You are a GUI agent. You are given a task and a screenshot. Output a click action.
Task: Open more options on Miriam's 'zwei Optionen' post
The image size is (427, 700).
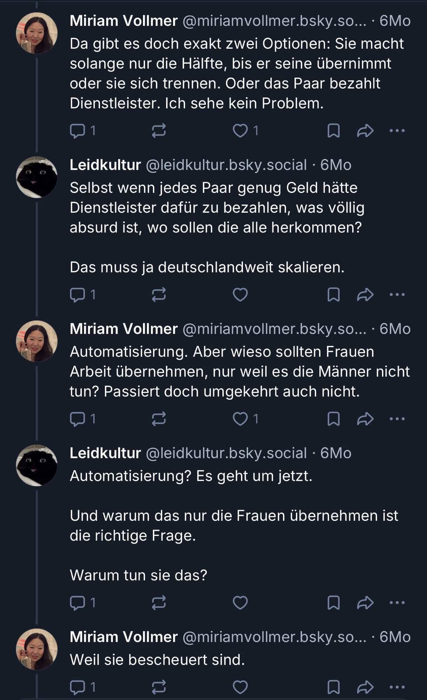pyautogui.click(x=397, y=131)
